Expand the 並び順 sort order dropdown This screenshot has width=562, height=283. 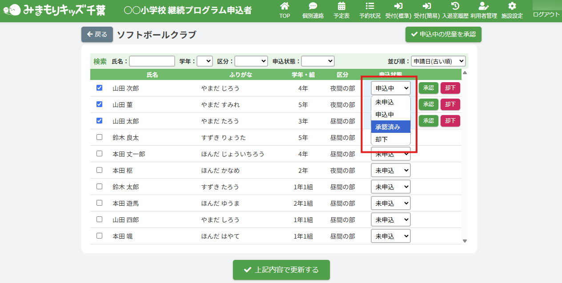(438, 61)
